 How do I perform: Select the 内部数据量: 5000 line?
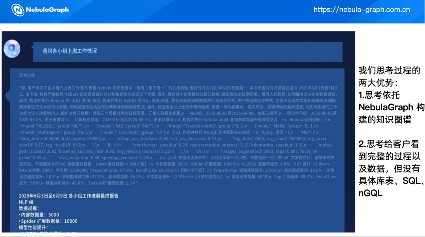[x=39, y=215]
